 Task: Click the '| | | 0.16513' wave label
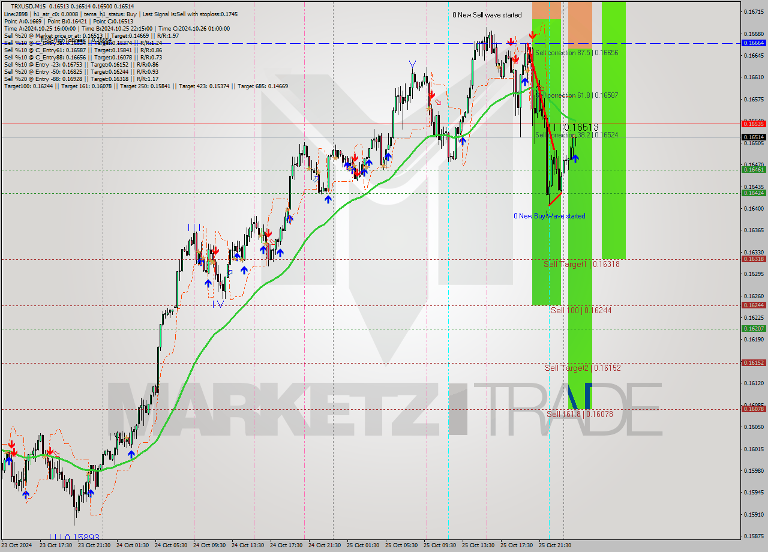[x=576, y=127]
